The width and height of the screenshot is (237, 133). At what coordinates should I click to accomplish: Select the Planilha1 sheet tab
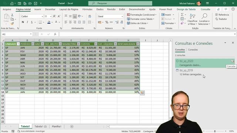(57, 126)
